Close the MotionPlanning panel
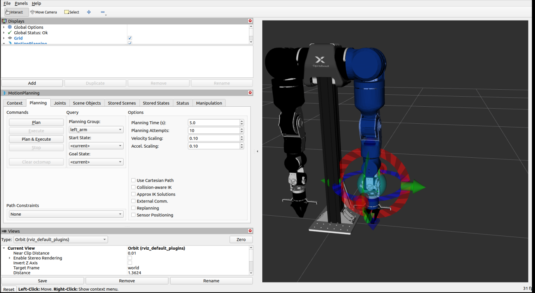Viewport: 535px width, 293px height. click(250, 93)
